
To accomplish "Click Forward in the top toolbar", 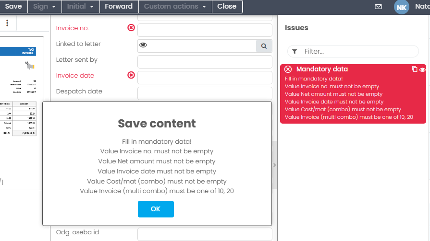I will point(119,7).
